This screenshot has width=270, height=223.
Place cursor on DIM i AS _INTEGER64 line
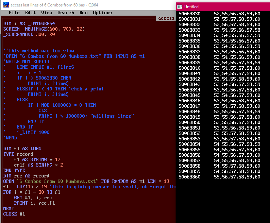click(x=29, y=23)
